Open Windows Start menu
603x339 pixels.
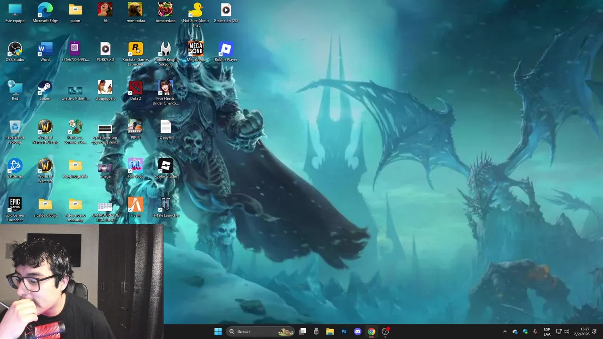(x=218, y=331)
